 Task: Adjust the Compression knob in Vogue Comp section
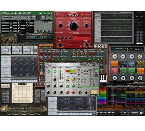(61, 86)
